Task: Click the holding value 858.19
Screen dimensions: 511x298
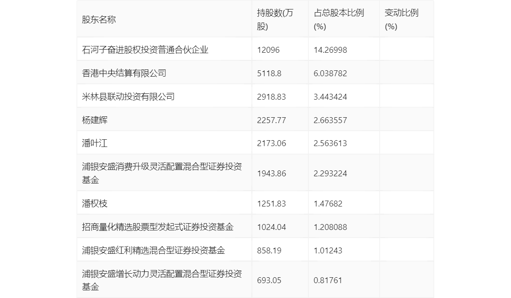Action: [269, 251]
